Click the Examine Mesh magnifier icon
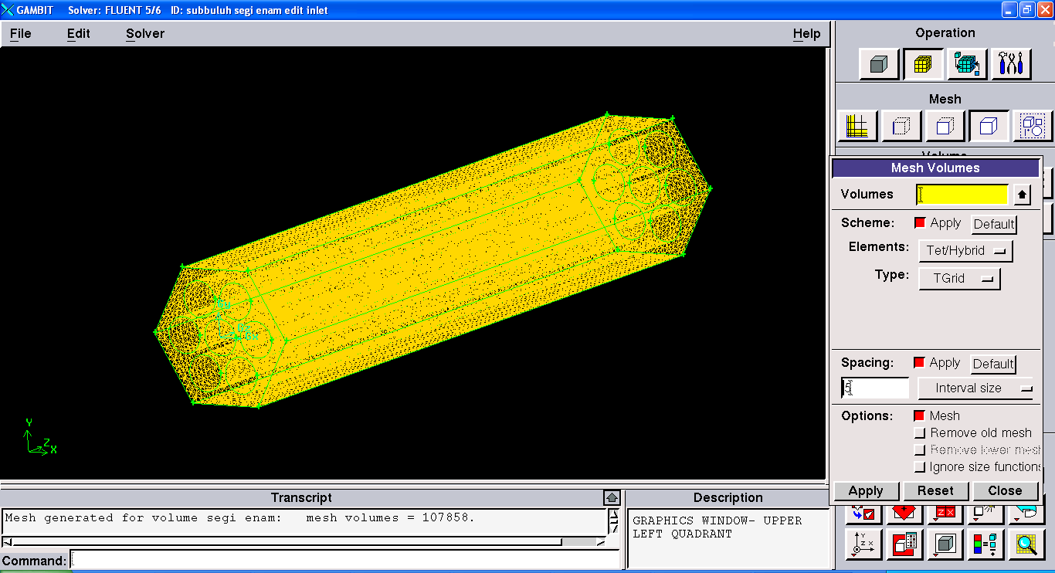 pyautogui.click(x=1026, y=544)
